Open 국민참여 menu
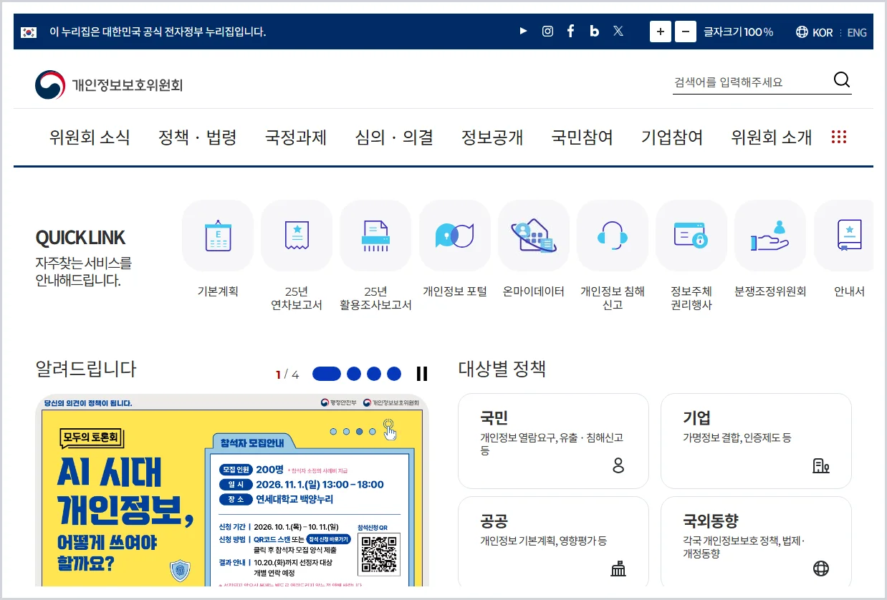Screen dimensions: 887x600 (582, 137)
